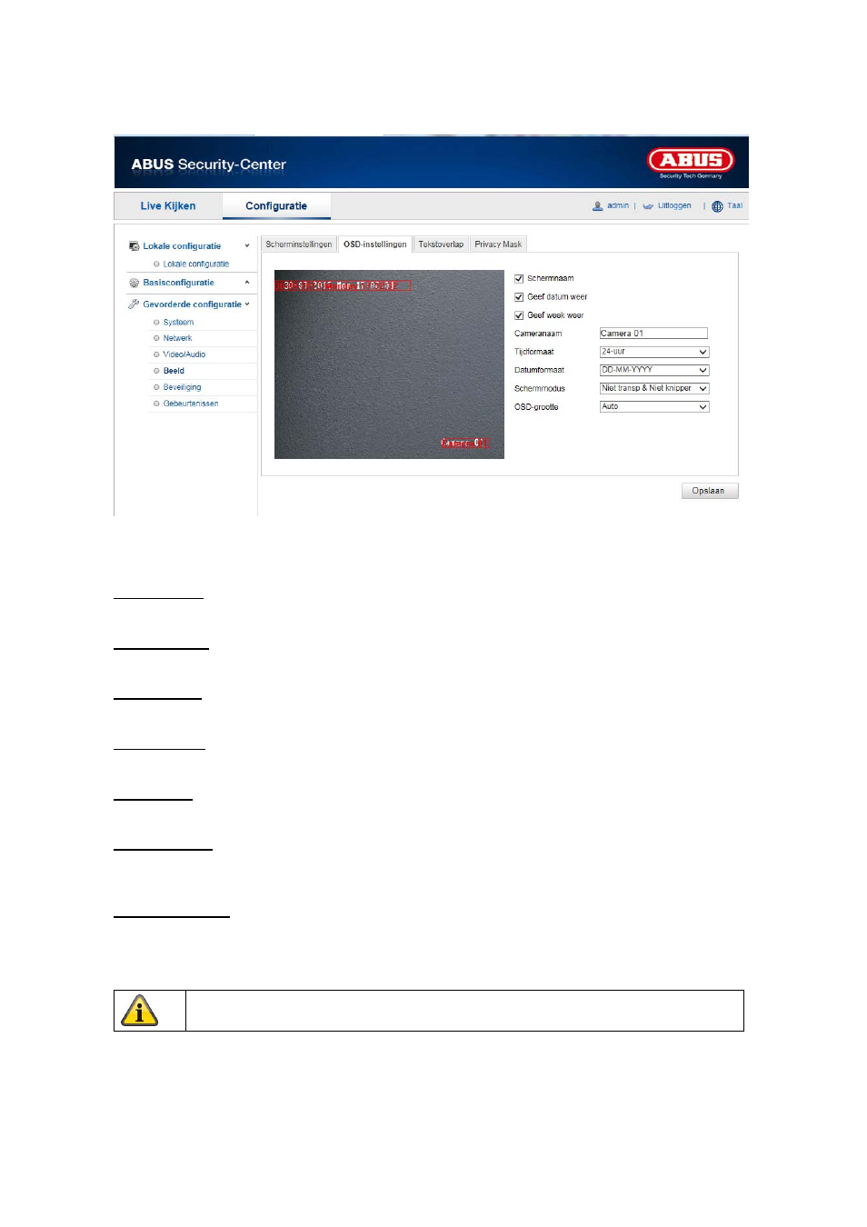Expand the Basisconfiguratie section chevron

tap(247, 283)
